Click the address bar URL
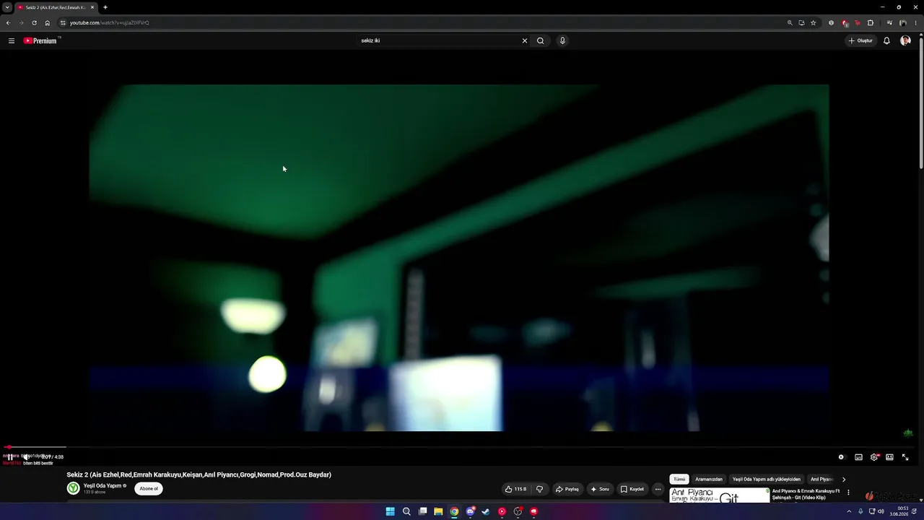Viewport: 924px width, 520px height. 110,22
